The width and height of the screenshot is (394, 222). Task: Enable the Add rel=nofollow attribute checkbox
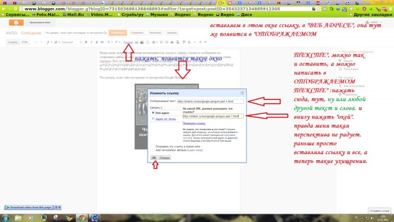pos(152,150)
